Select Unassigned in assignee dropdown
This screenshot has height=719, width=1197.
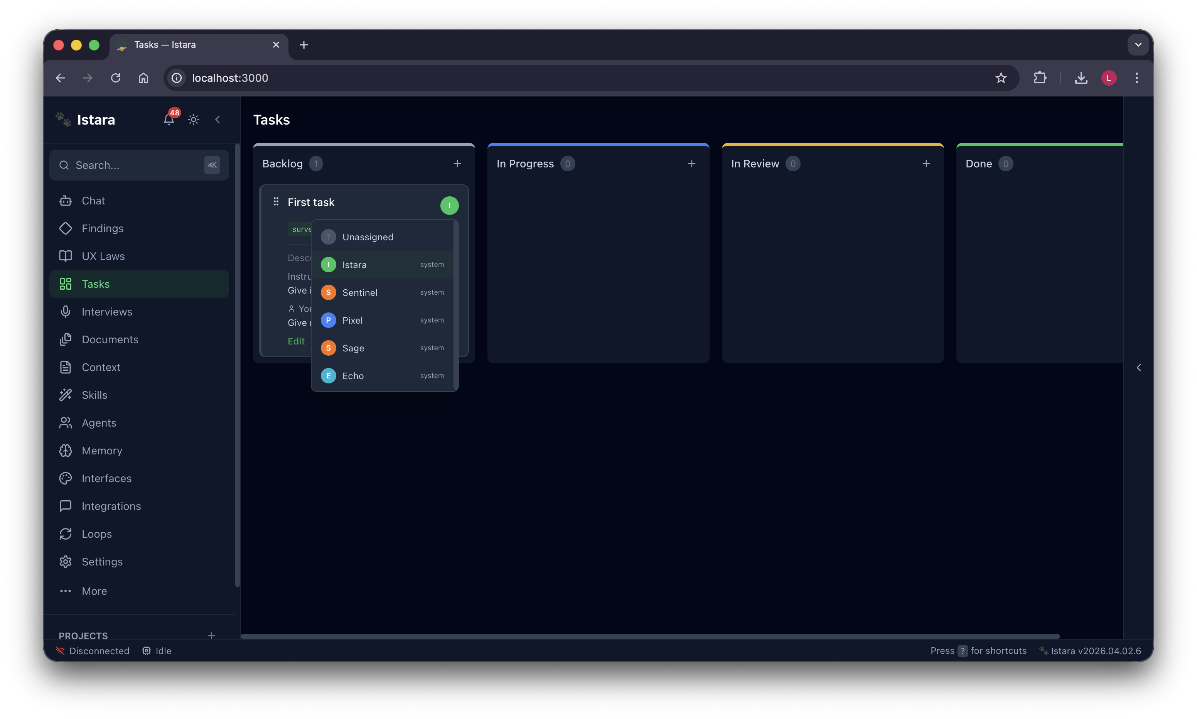[368, 237]
